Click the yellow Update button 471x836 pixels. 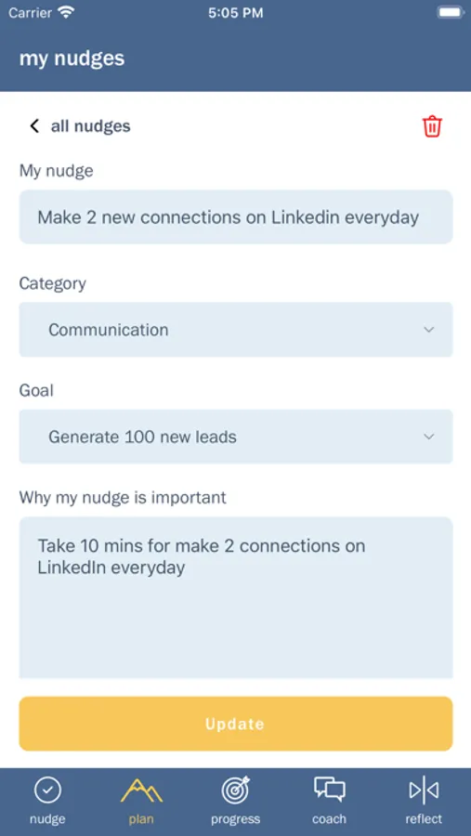[236, 724]
